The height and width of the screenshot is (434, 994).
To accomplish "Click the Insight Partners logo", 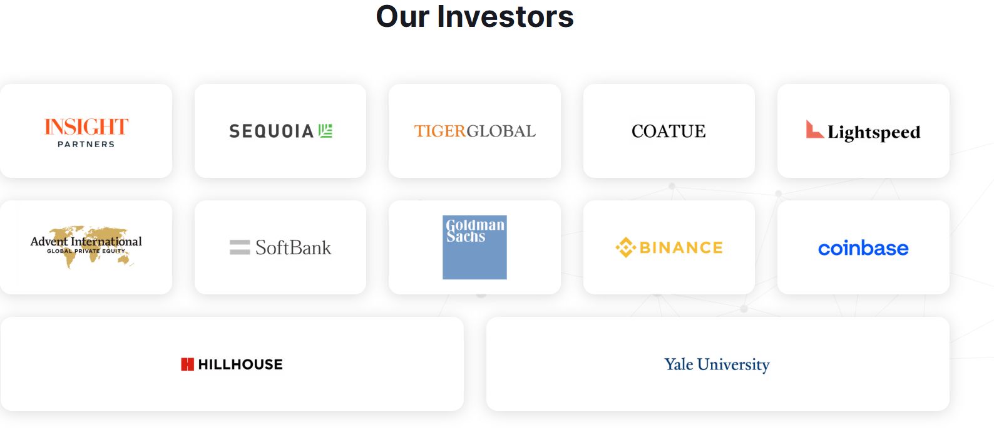I will 86,133.
